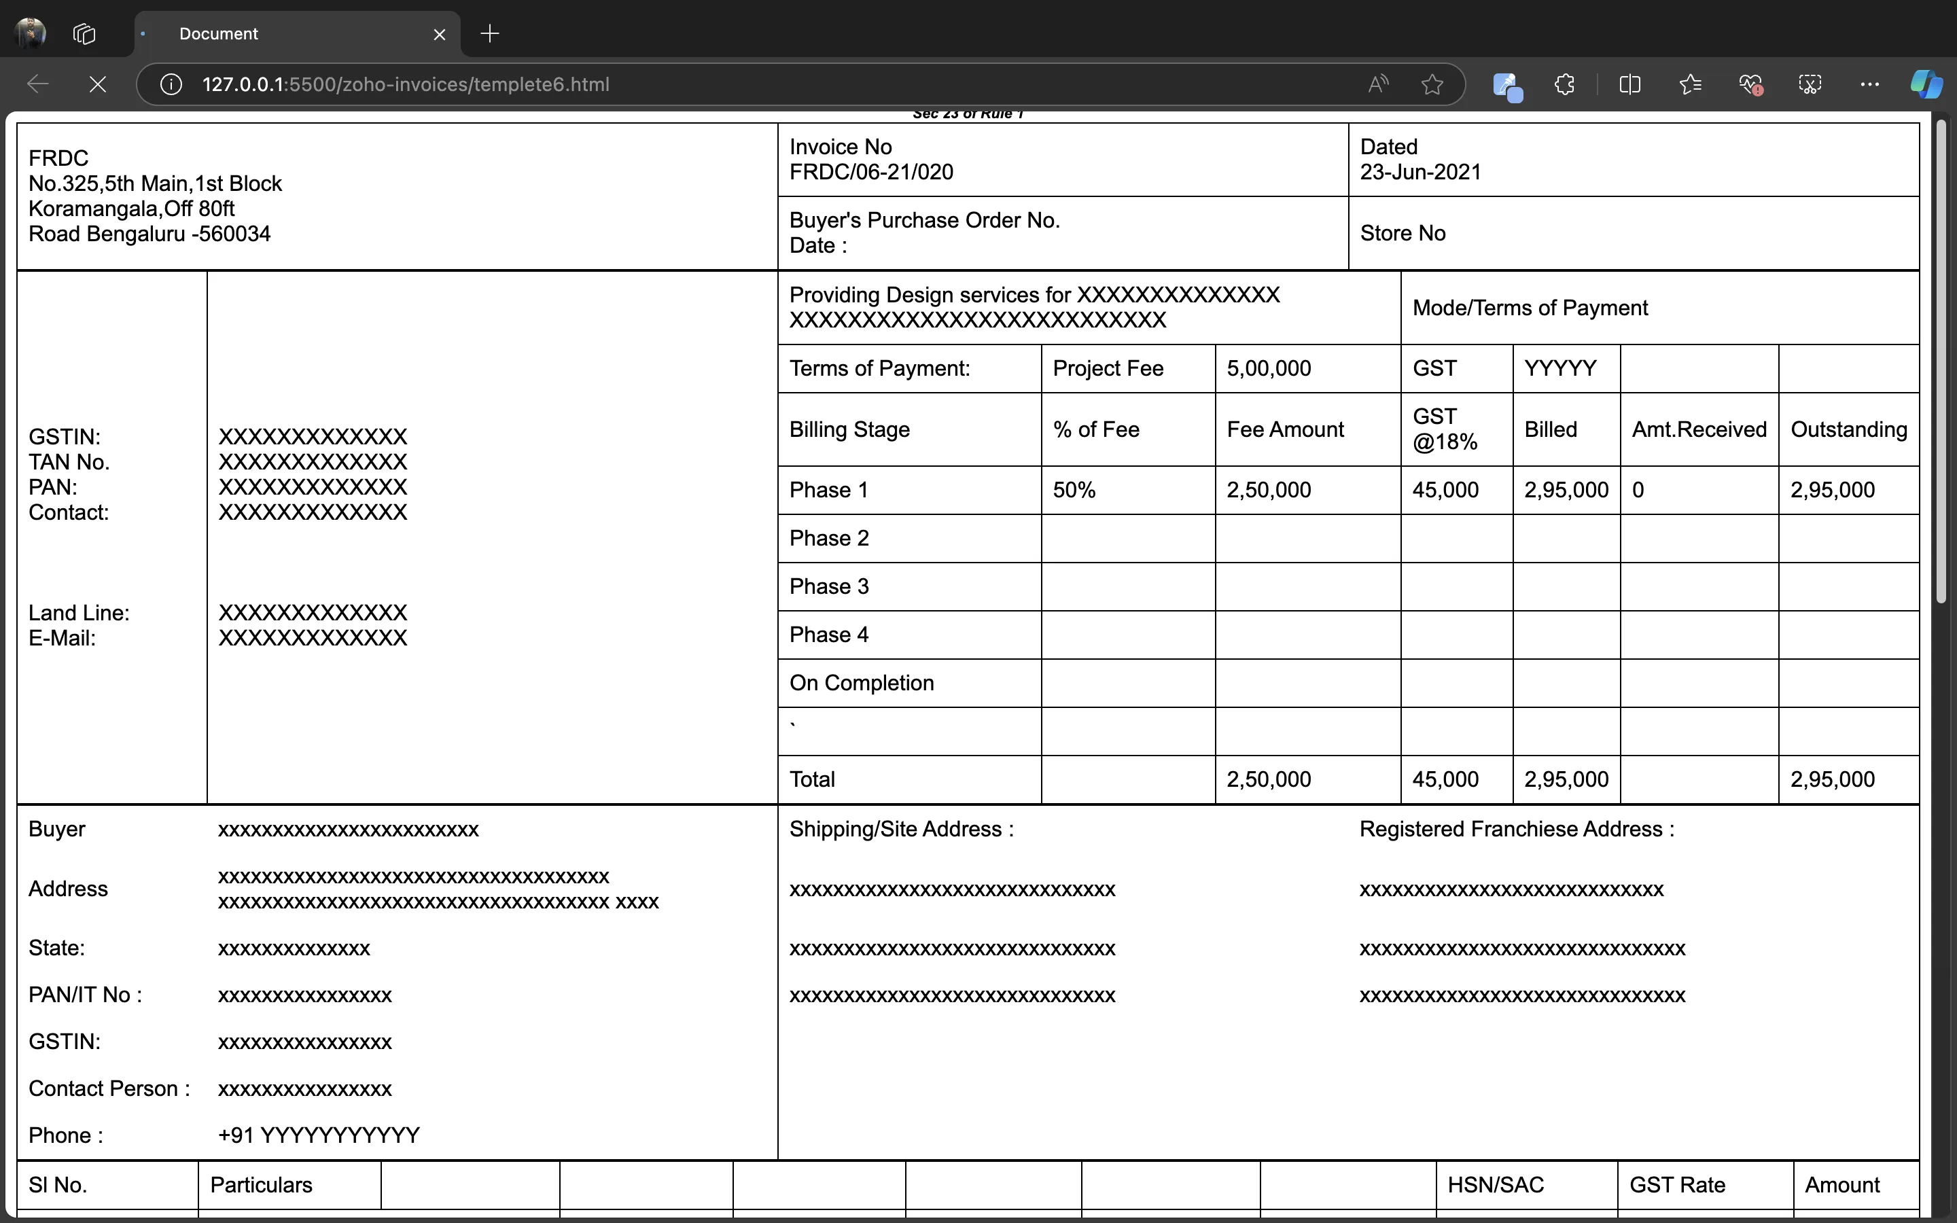1957x1223 pixels.
Task: Click the Phase 3 row label
Action: 829,586
